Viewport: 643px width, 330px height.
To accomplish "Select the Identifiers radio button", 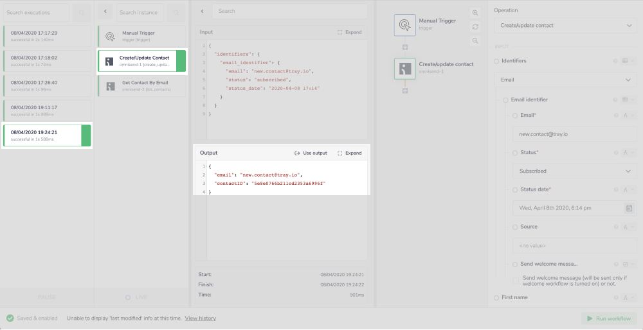I will [496, 61].
